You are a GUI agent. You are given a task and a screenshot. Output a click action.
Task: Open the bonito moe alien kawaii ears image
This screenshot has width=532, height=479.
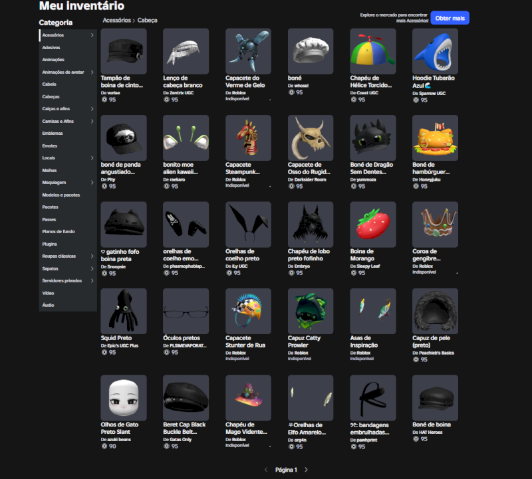point(186,138)
